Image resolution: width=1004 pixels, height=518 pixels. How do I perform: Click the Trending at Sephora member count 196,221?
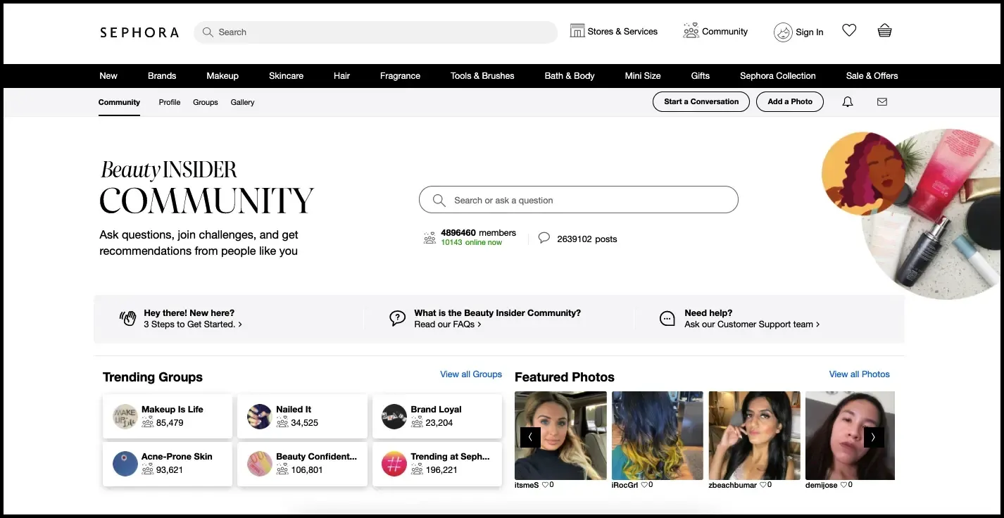coord(441,470)
